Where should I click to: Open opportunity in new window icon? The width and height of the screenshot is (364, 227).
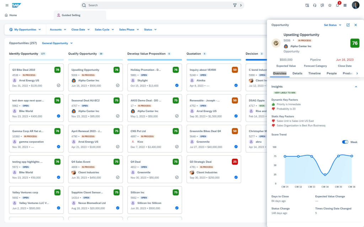point(348,25)
